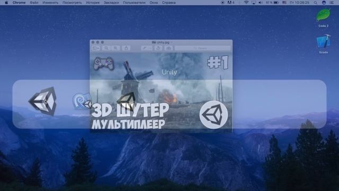
Task: Show the markup toolbar in Preview
Action: 168,48
